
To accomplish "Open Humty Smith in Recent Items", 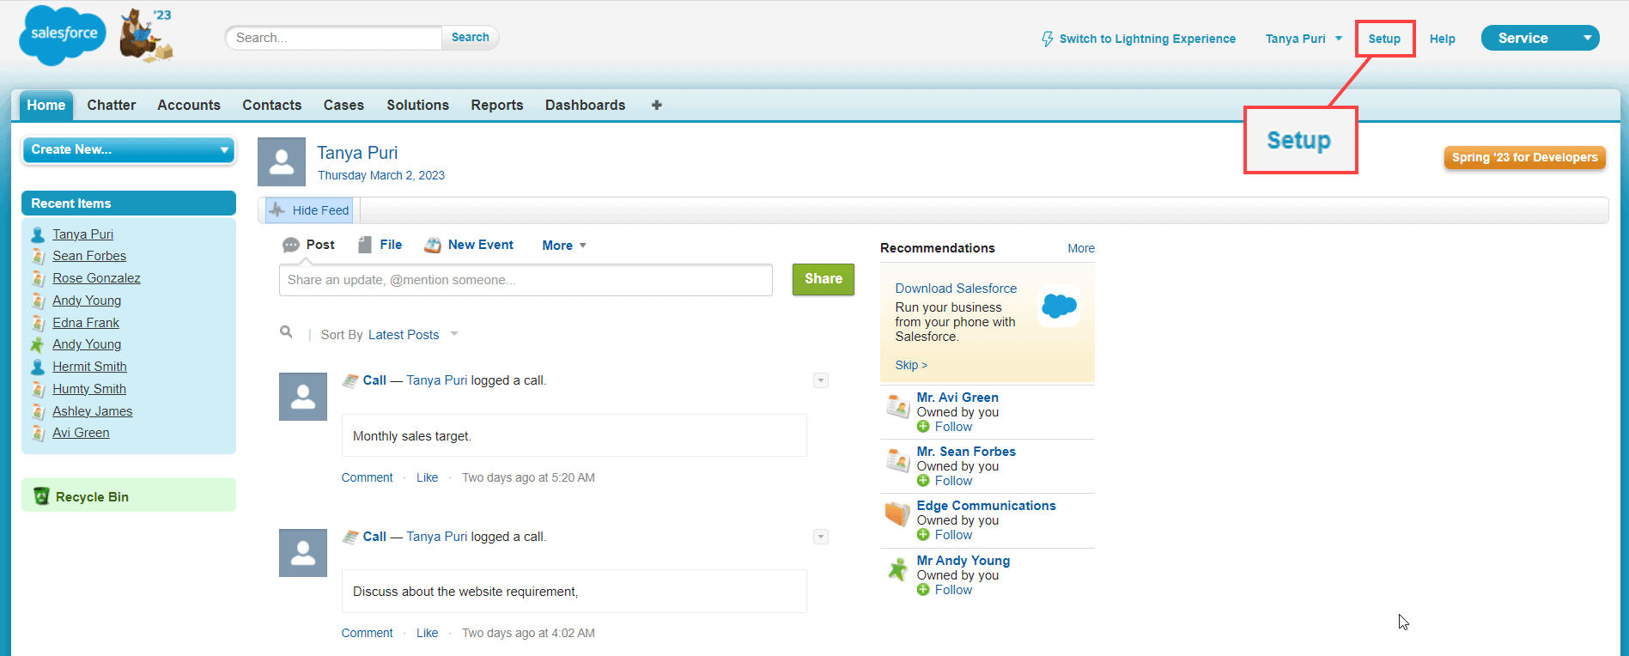I will 89,389.
